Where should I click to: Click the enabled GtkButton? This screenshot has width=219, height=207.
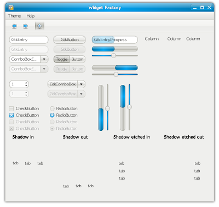(x=70, y=40)
